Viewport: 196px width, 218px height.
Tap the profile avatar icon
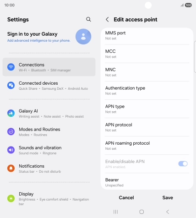[x=83, y=37]
